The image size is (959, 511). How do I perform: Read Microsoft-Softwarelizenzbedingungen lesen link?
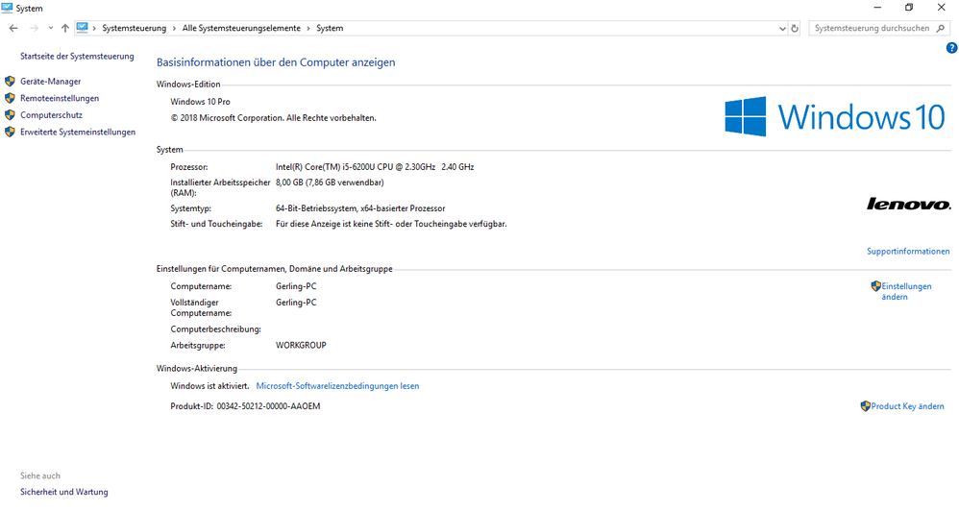click(x=337, y=386)
